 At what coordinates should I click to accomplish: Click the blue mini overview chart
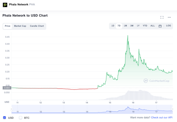pyautogui.click(x=92, y=109)
